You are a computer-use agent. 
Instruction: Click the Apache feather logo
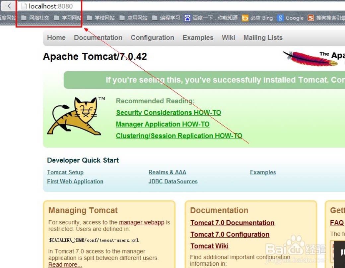(310, 59)
